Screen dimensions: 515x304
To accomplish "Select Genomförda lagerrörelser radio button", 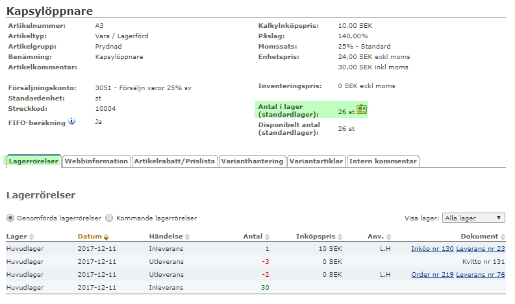I will [x=10, y=218].
